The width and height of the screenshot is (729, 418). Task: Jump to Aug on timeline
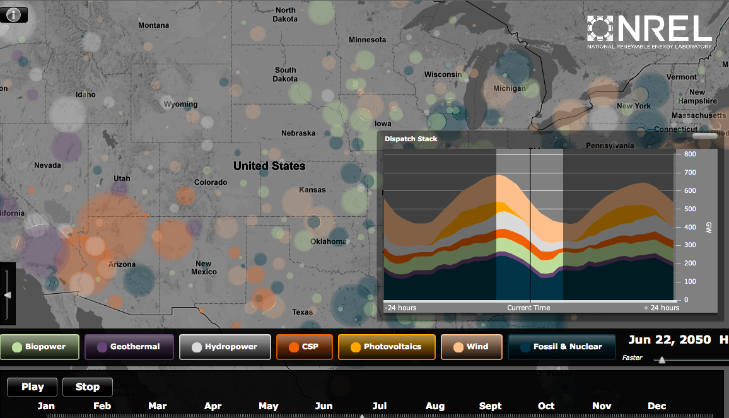pyautogui.click(x=434, y=406)
